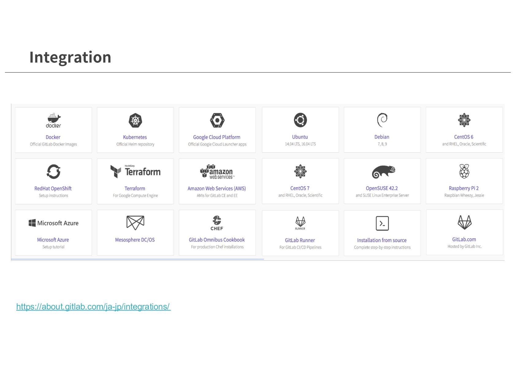Click 'Official Helm repository' text
The width and height of the screenshot is (516, 365).
135,144
